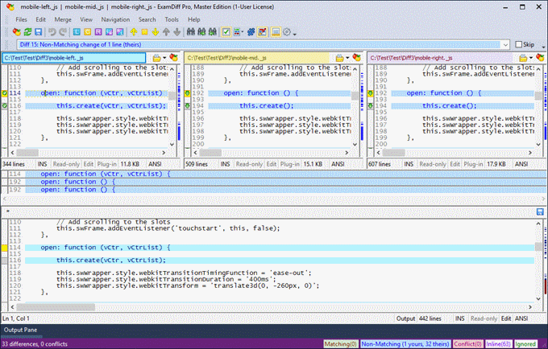Click the save icon on the output pane header
This screenshot has height=349, width=548.
coord(540,211)
